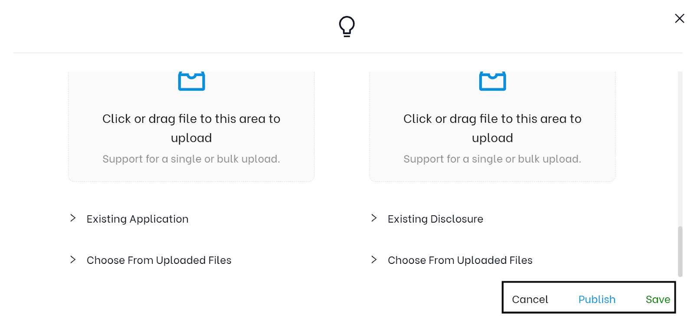Expand chevron for Choose From Uploaded Files under Application

tap(73, 260)
